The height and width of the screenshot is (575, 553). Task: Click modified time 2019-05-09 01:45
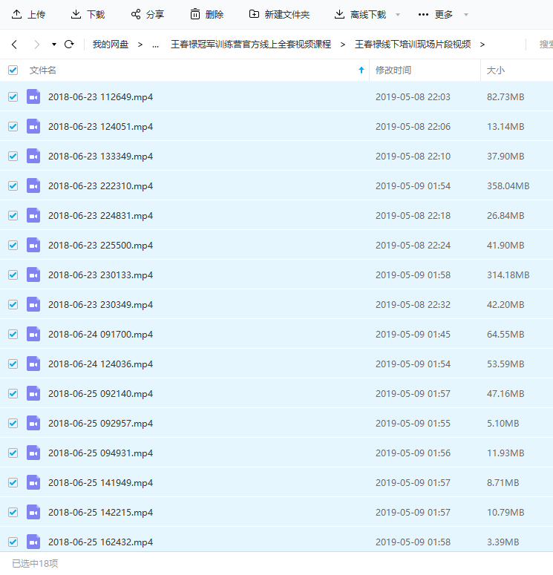(x=413, y=334)
